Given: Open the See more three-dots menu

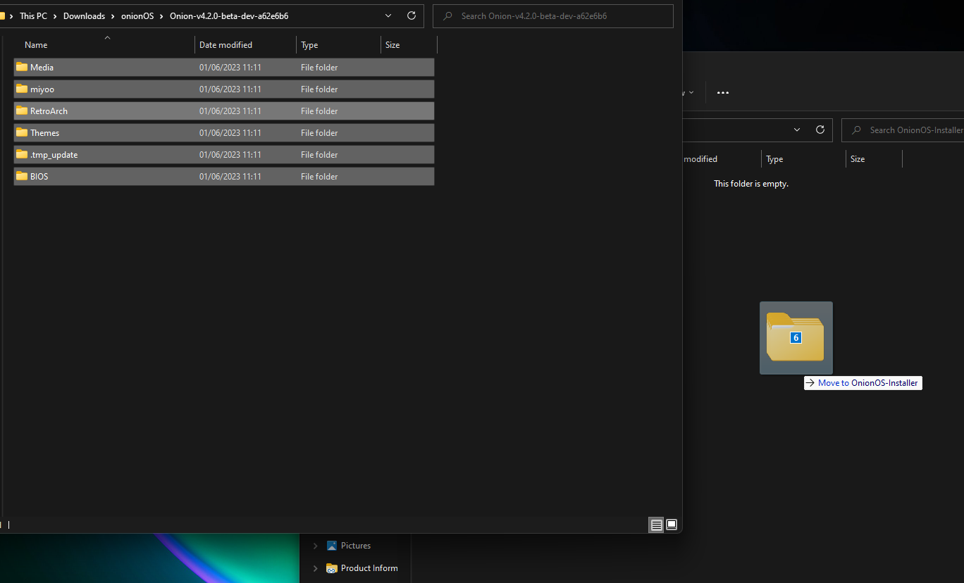Looking at the screenshot, I should tap(722, 92).
